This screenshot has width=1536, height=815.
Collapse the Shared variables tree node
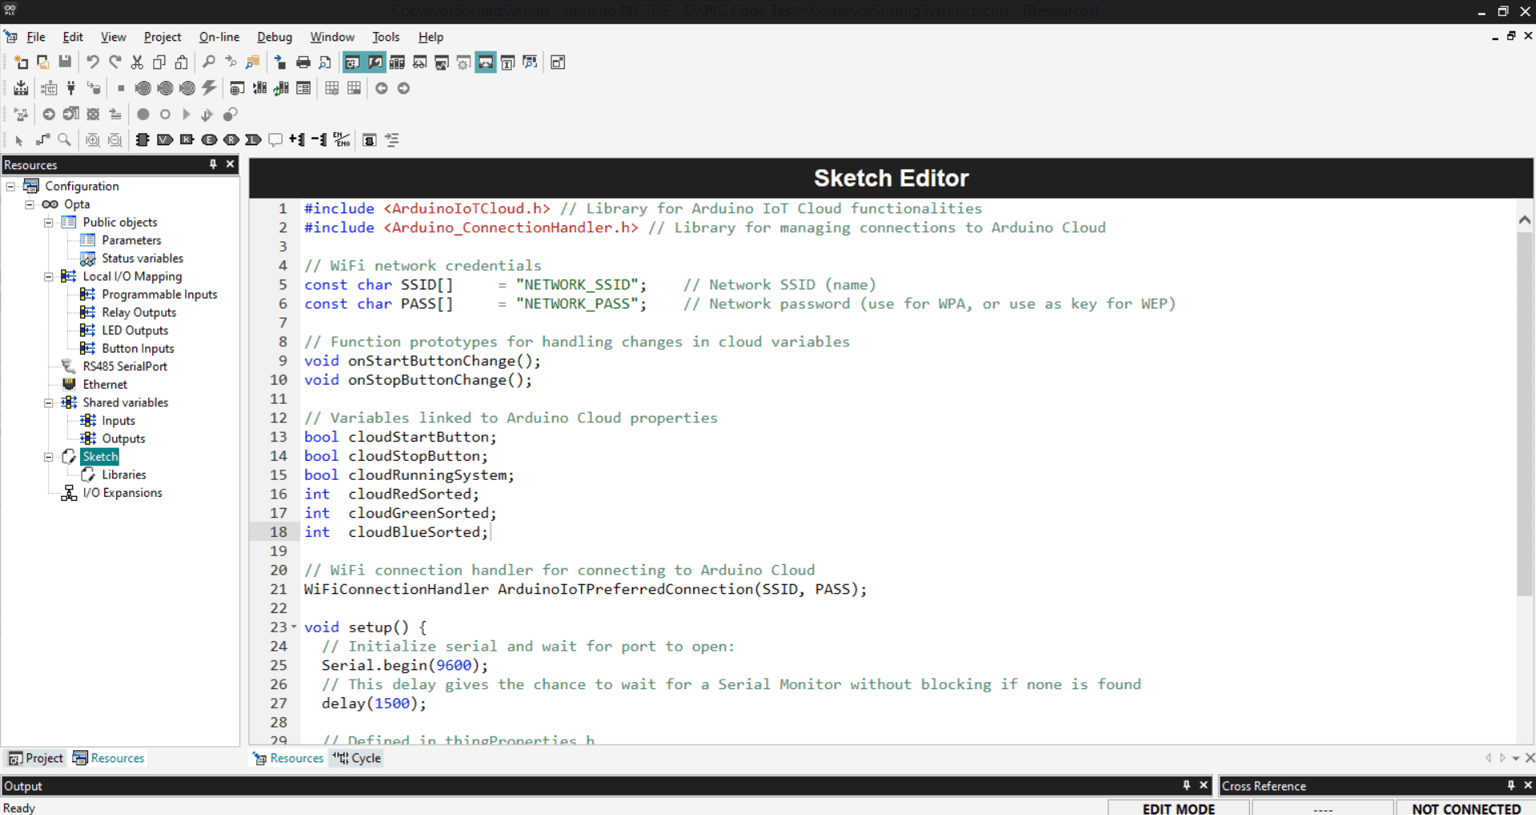click(x=49, y=402)
